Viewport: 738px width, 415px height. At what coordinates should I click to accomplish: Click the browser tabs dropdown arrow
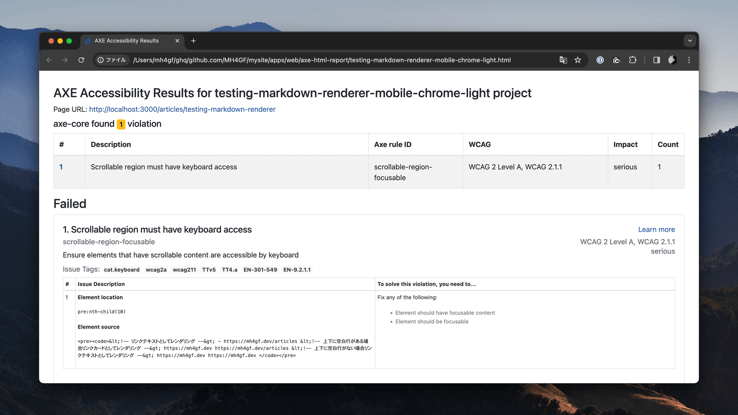(x=690, y=40)
